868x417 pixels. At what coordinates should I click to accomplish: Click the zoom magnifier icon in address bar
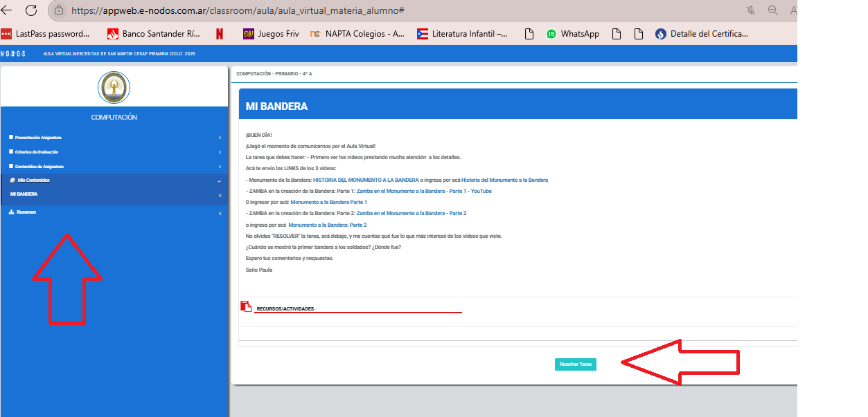tap(772, 10)
